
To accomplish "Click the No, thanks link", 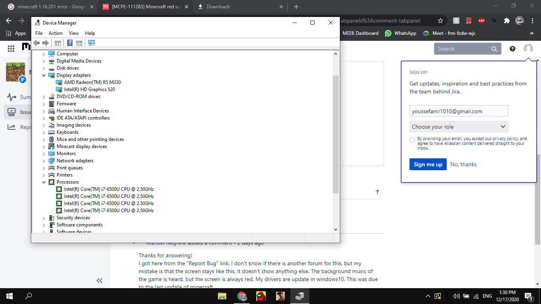I will [x=463, y=164].
